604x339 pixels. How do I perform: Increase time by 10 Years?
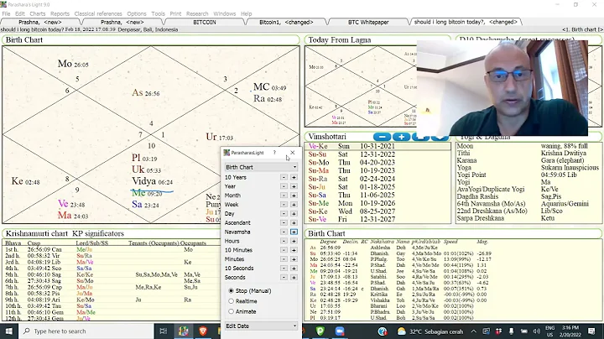coord(294,177)
